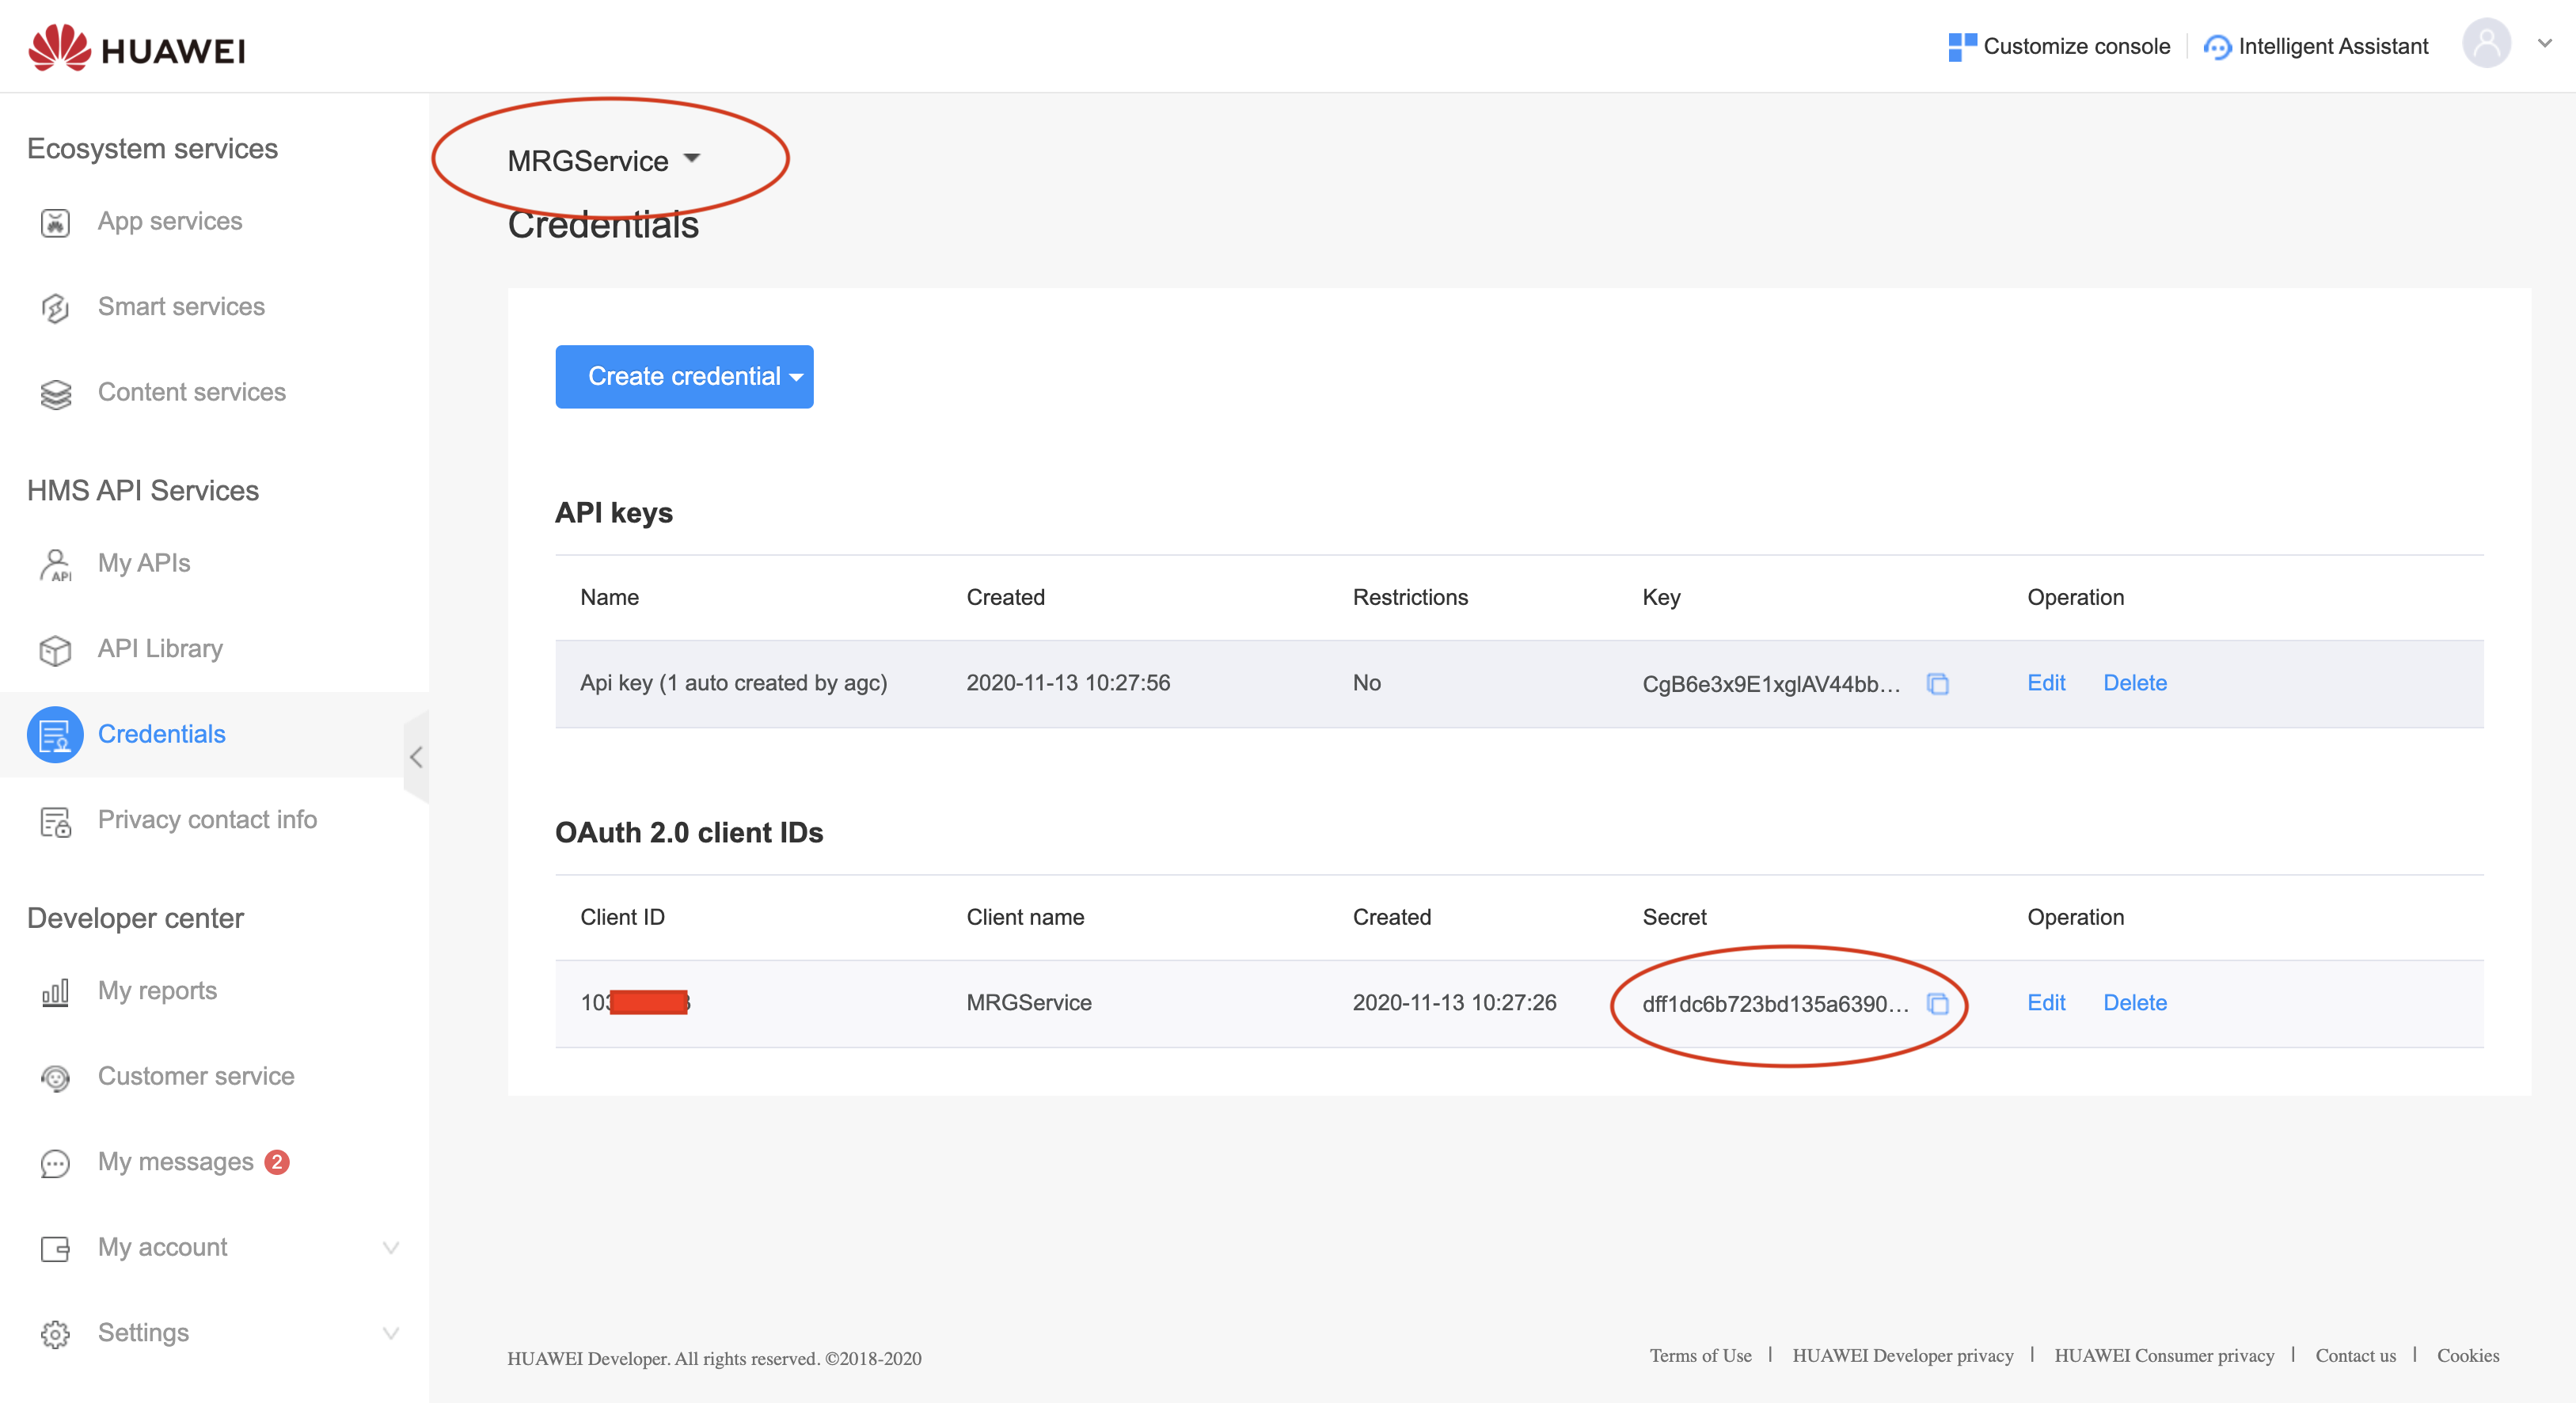Click the API Library cube icon
The image size is (2576, 1403).
point(55,650)
